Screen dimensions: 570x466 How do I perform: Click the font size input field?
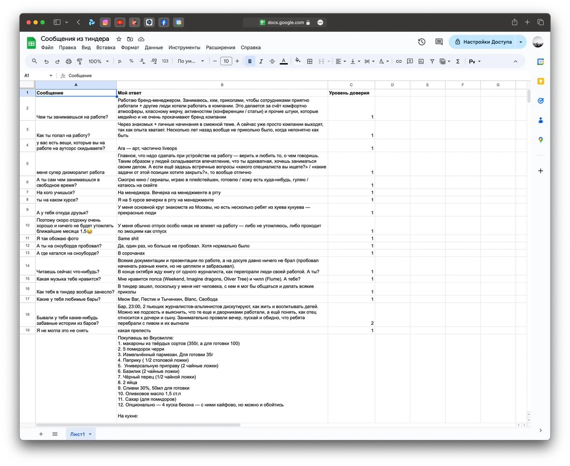[226, 61]
